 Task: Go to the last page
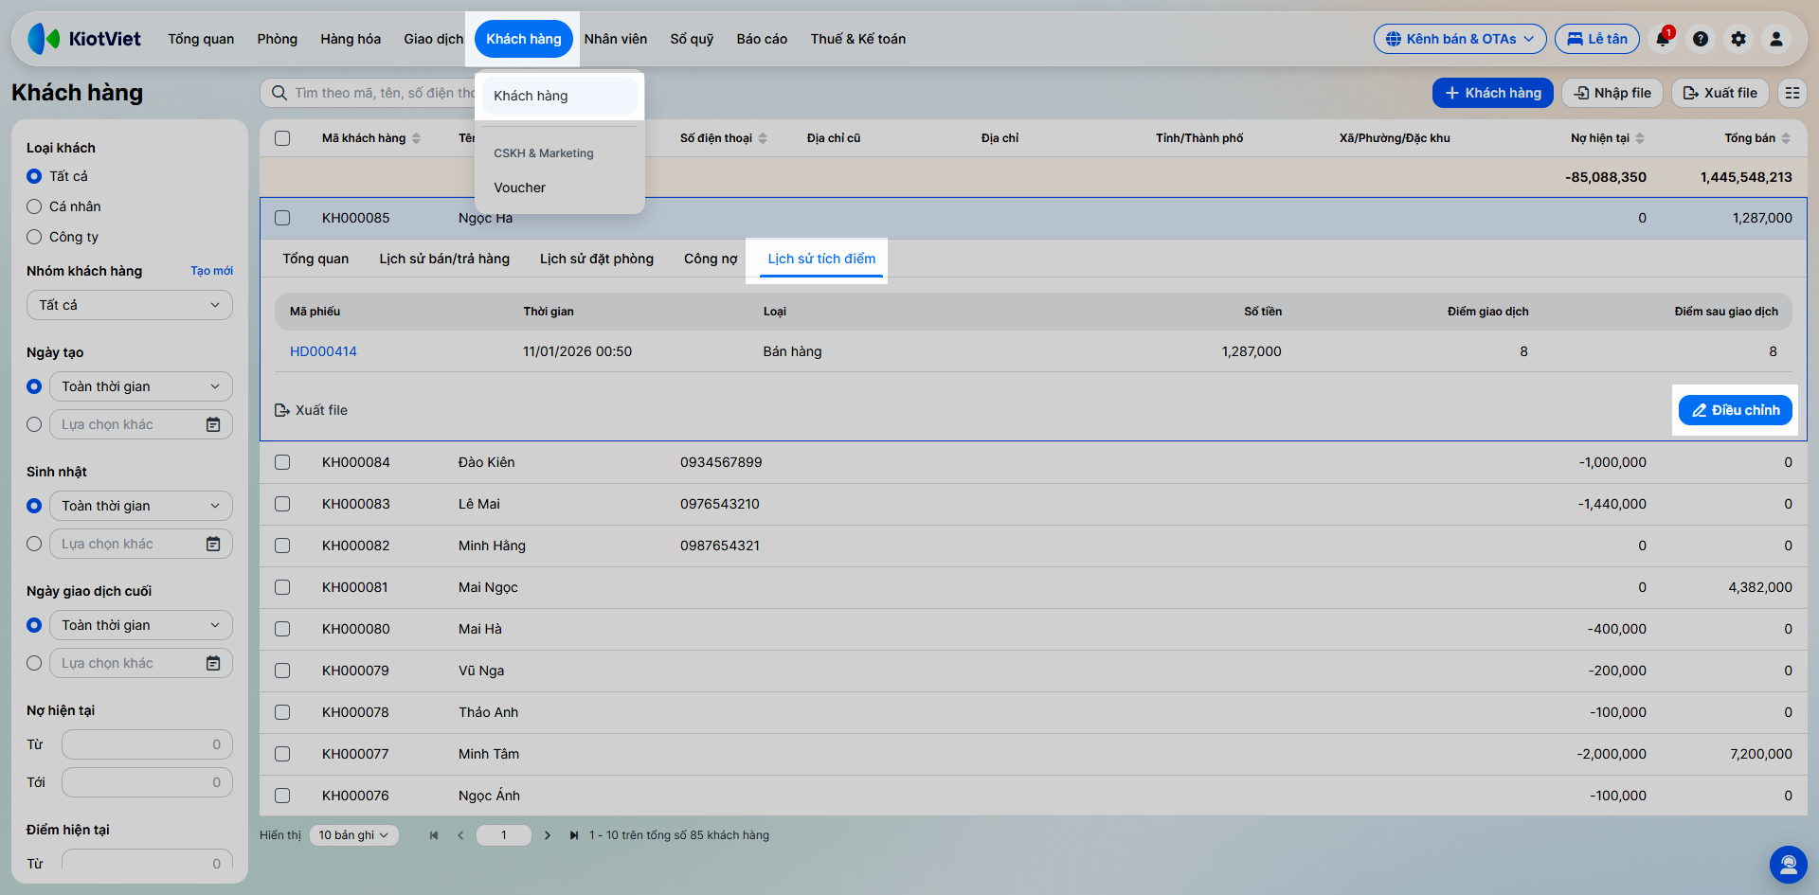[574, 835]
